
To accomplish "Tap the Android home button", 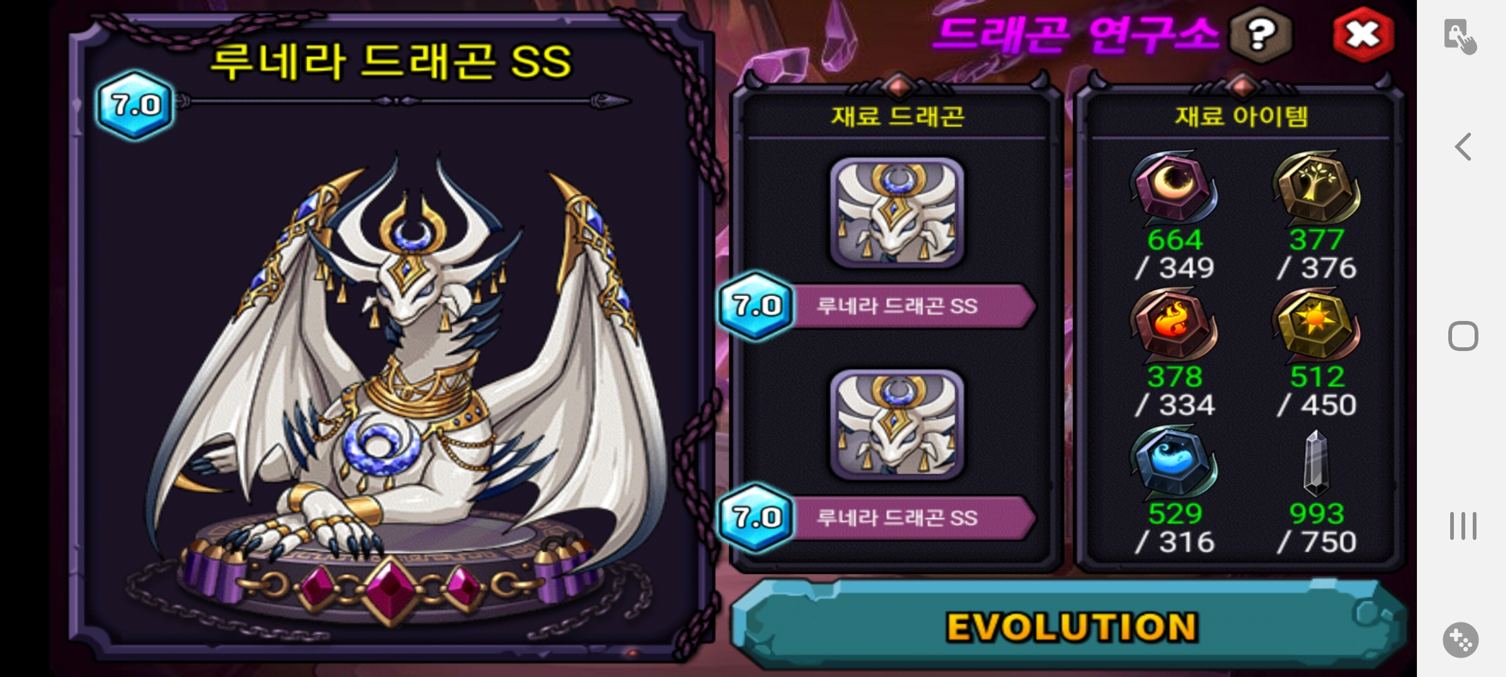I will tap(1463, 336).
